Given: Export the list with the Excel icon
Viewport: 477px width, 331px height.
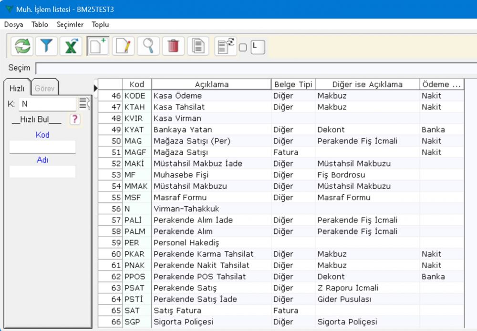Looking at the screenshot, I should coord(71,46).
